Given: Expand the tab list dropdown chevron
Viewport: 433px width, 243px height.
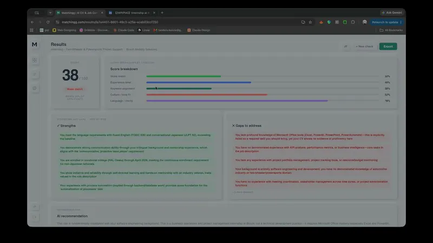Looking at the screenshot, I should (50, 12).
